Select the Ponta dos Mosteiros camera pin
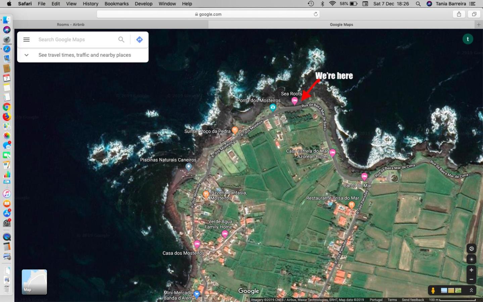Viewport: 483px width, 302px height. [273, 107]
